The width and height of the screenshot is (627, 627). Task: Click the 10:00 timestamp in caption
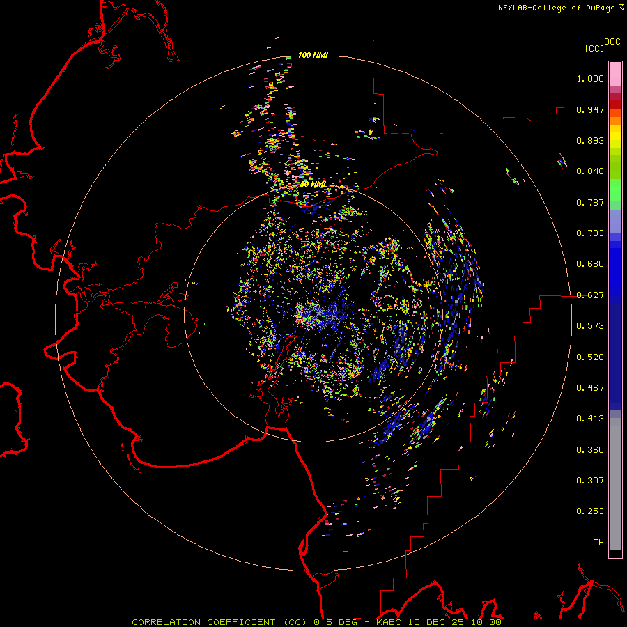point(486,622)
